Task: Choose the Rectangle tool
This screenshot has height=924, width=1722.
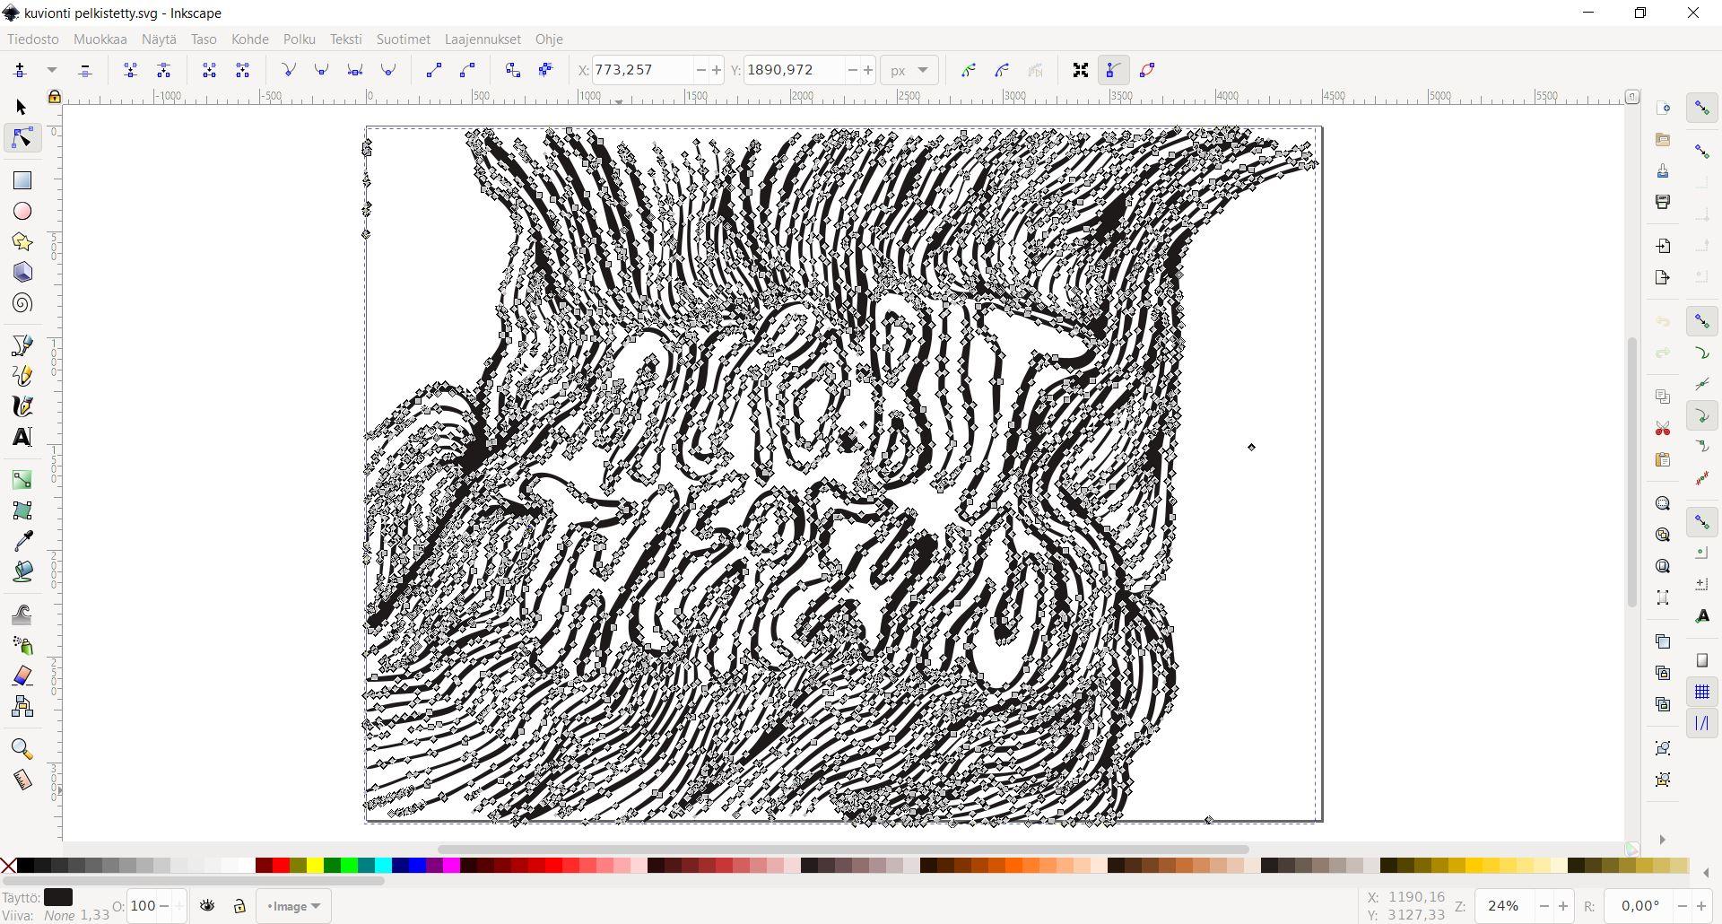Action: tap(22, 180)
